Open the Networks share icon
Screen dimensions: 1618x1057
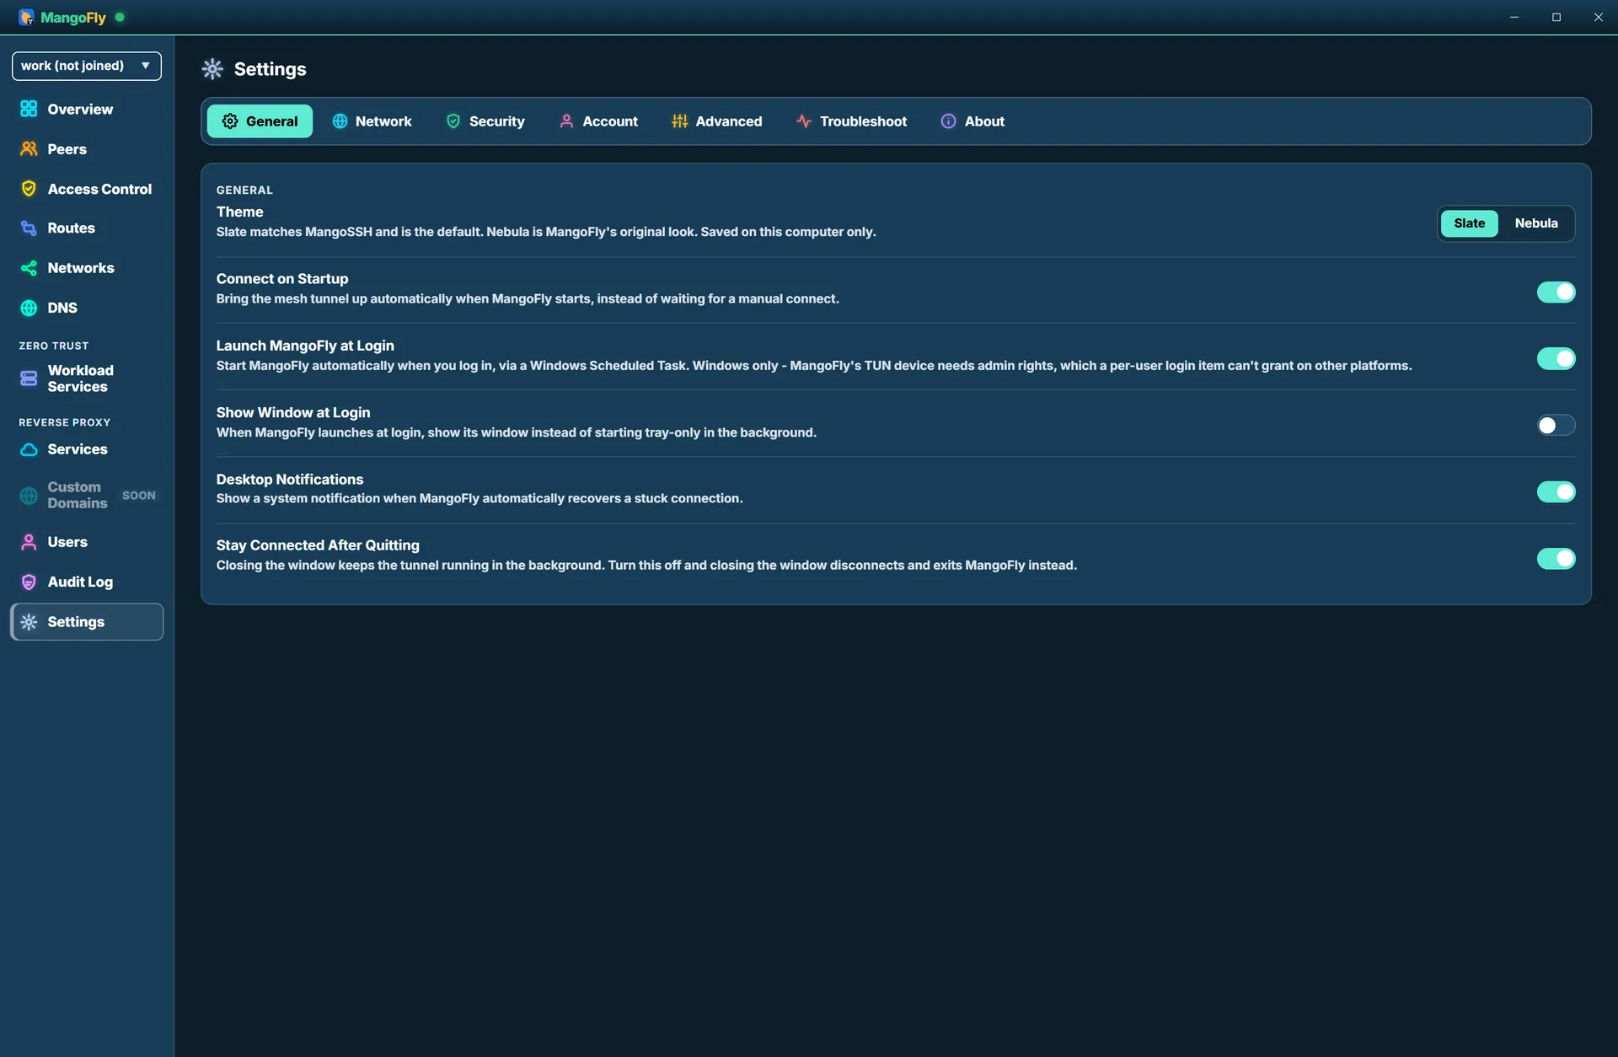click(x=29, y=268)
